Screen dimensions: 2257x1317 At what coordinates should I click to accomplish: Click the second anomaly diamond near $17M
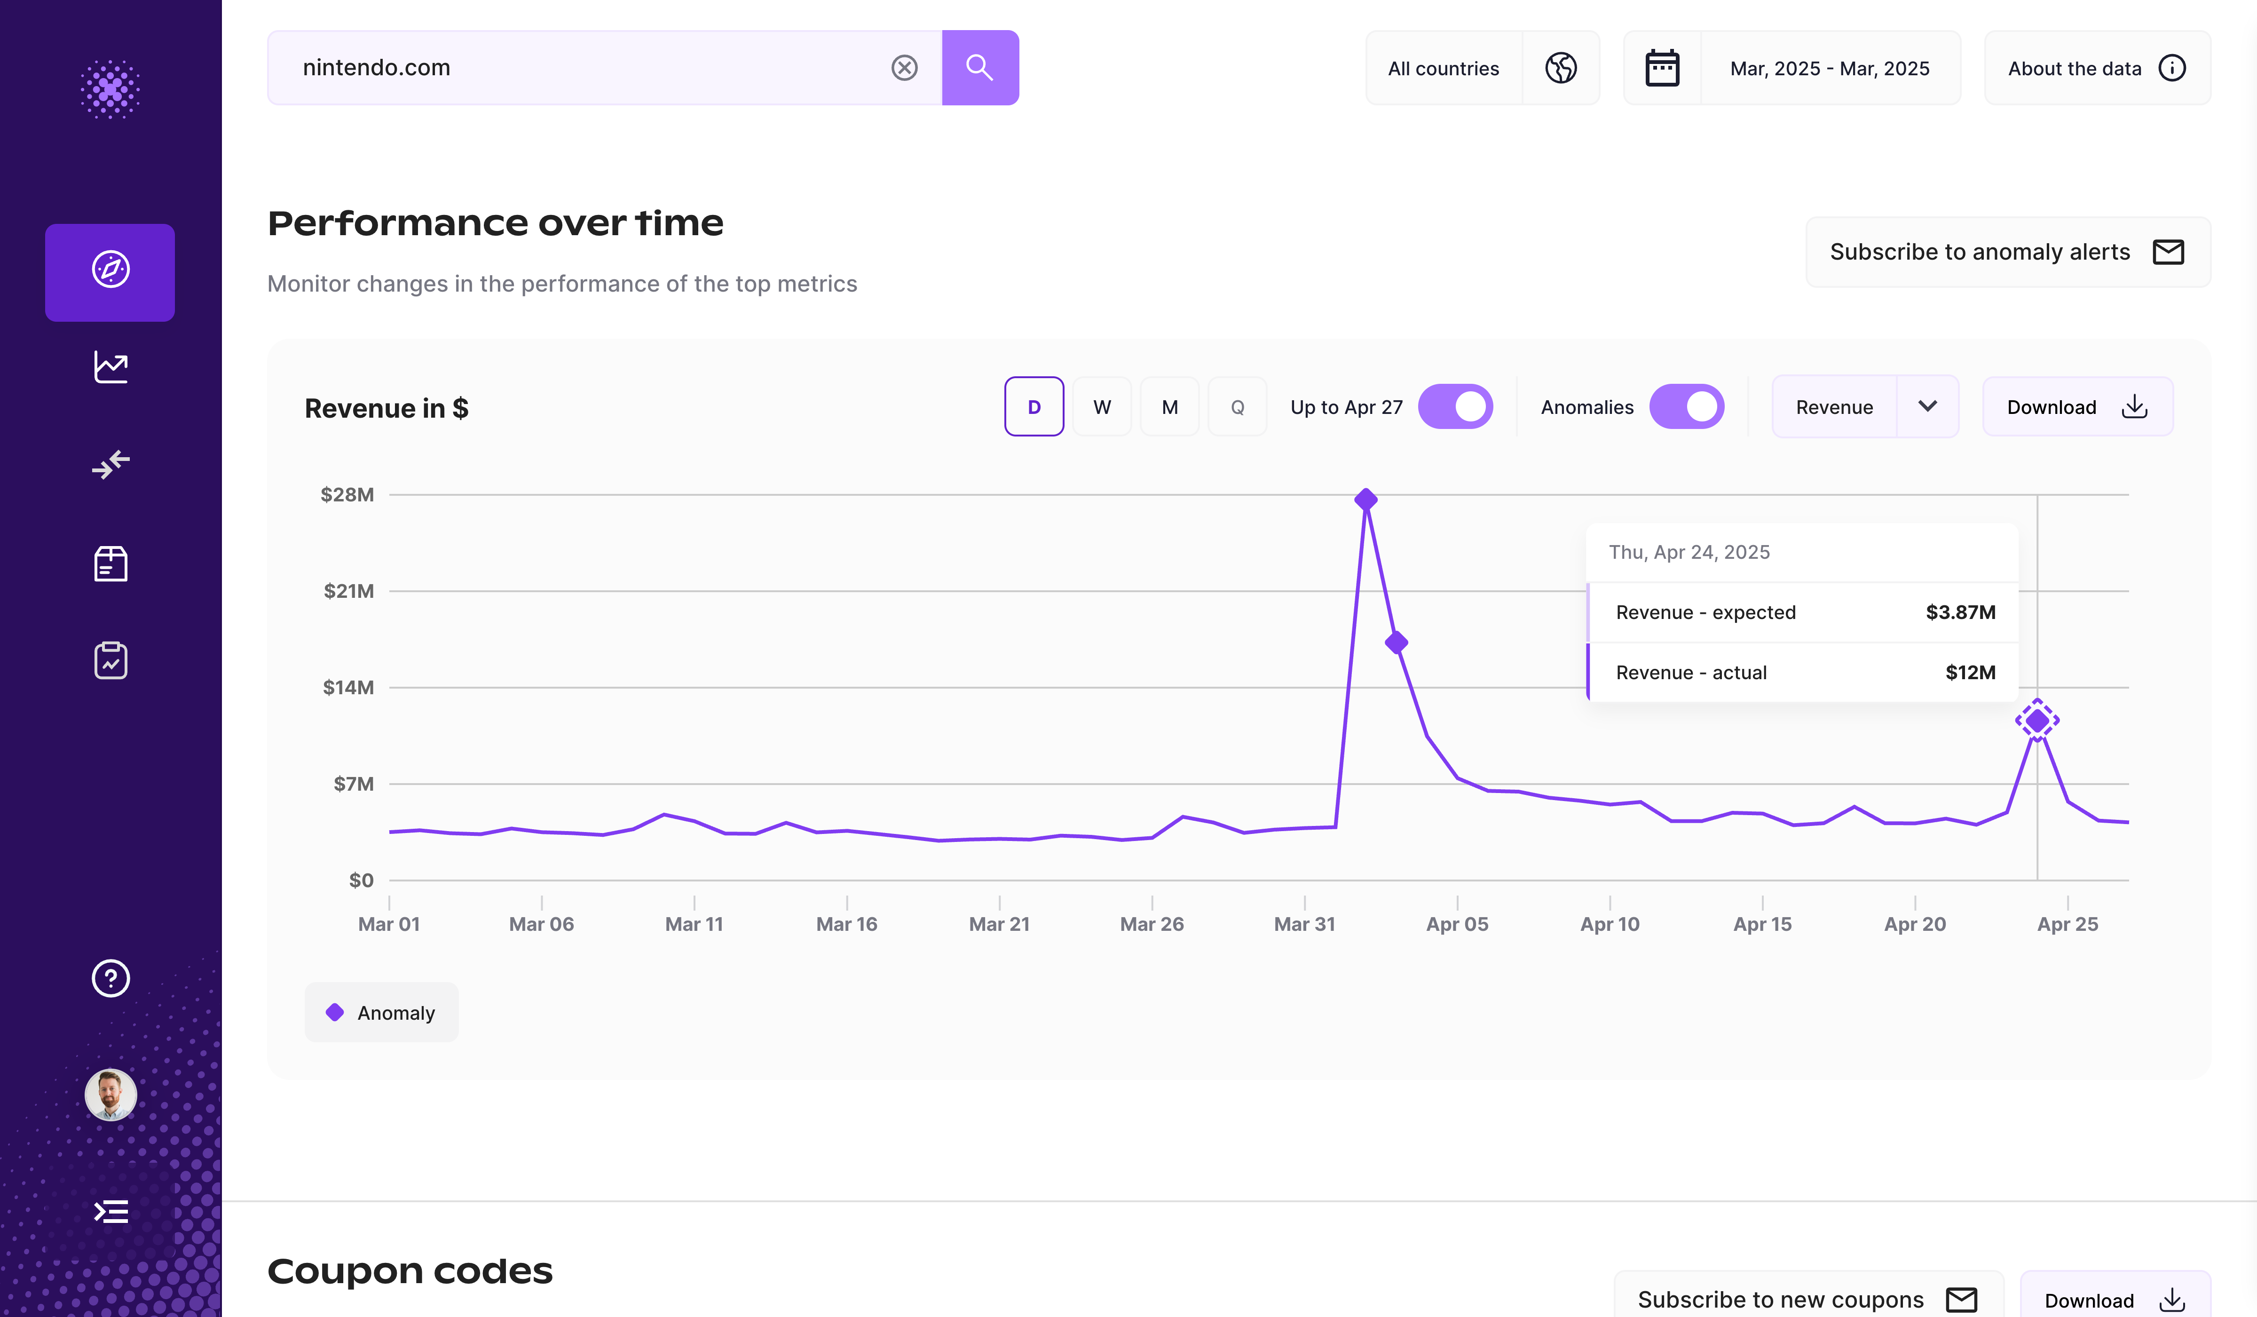pos(1397,643)
